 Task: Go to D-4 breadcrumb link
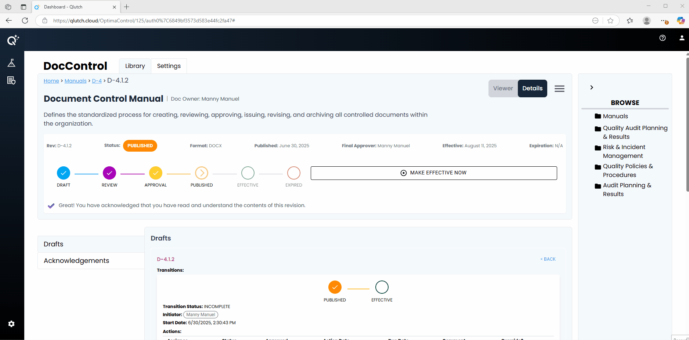(x=97, y=81)
